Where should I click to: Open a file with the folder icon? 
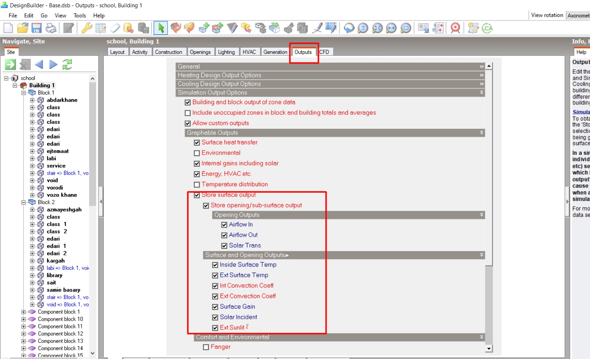coord(22,28)
